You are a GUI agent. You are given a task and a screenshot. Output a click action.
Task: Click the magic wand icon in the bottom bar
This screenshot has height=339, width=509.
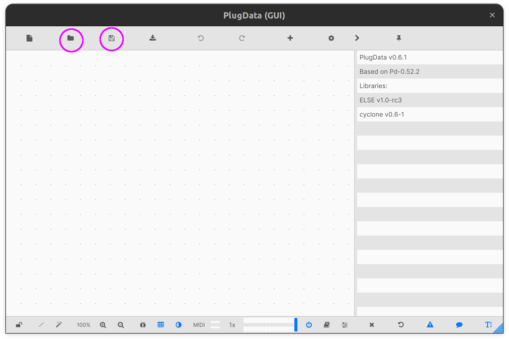point(59,325)
